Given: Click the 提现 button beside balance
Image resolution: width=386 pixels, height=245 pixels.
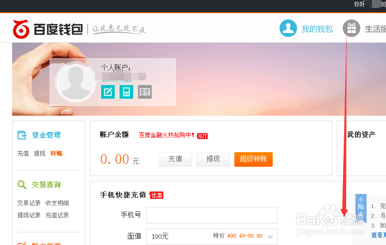Looking at the screenshot, I should tap(213, 159).
